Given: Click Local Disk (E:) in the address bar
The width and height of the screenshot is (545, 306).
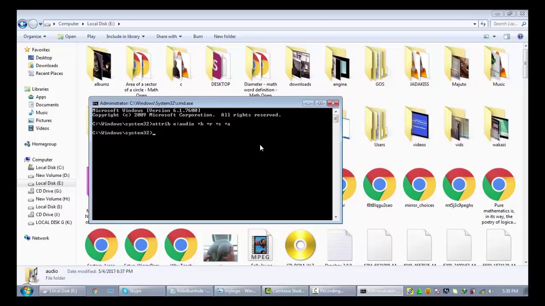Looking at the screenshot, I should tap(101, 24).
